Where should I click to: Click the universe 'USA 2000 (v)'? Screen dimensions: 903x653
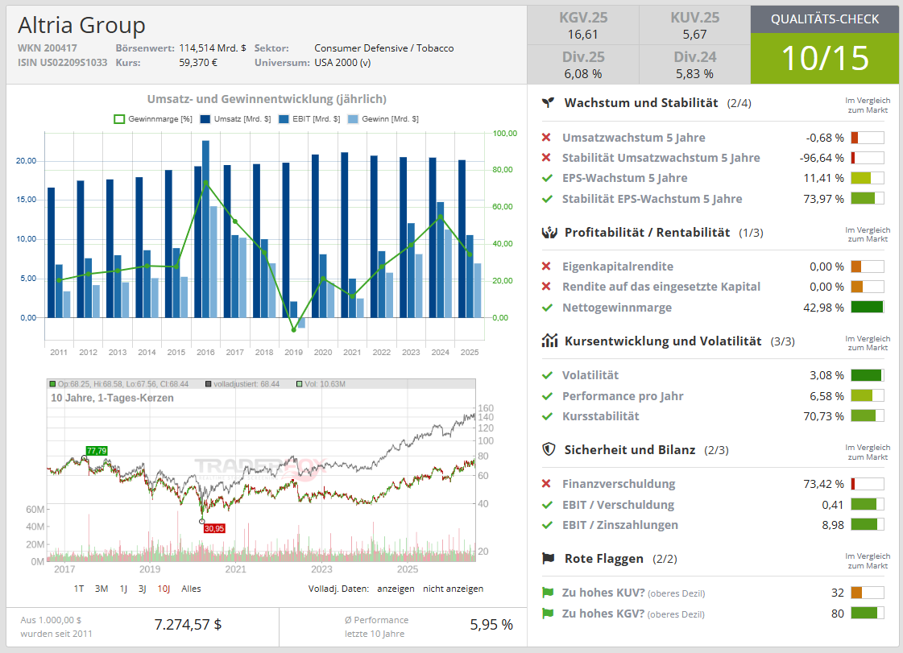click(x=342, y=62)
